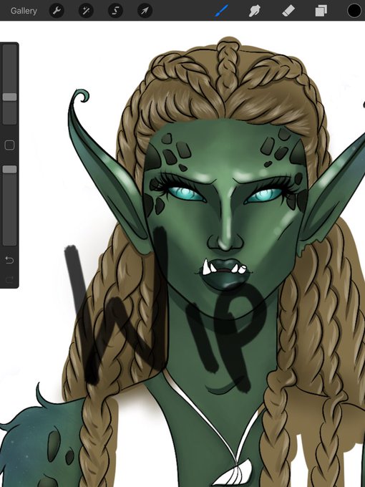Select the Smudge tool
This screenshot has height=487, width=365.
255,11
